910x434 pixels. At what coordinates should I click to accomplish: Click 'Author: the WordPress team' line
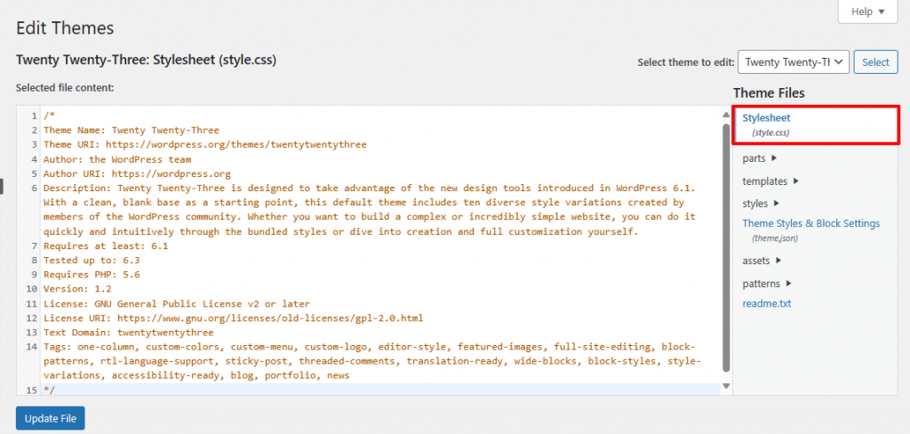click(x=117, y=159)
